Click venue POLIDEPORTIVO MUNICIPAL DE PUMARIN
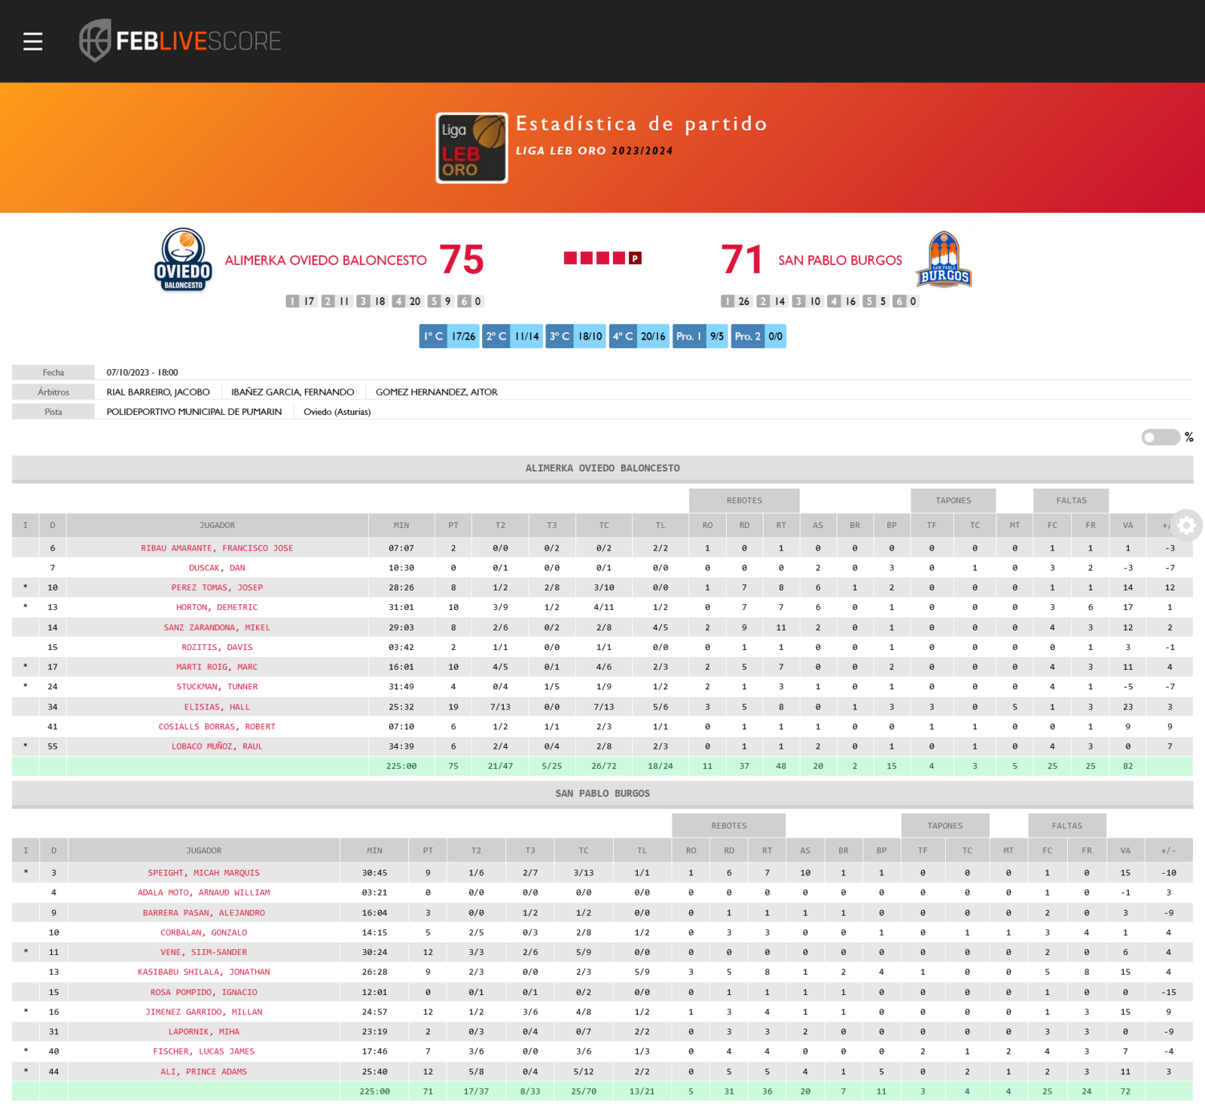Viewport: 1205px width, 1117px height. [x=194, y=412]
